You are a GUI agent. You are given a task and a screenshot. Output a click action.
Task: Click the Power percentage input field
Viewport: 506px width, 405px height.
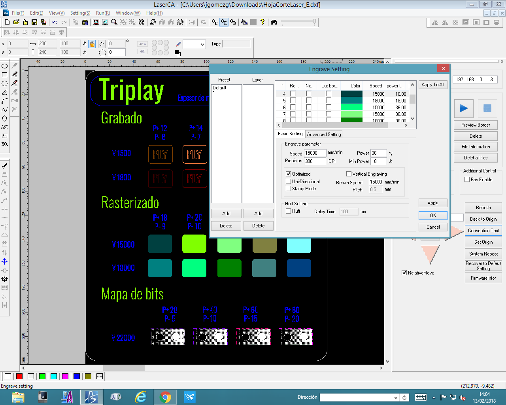tap(378, 153)
